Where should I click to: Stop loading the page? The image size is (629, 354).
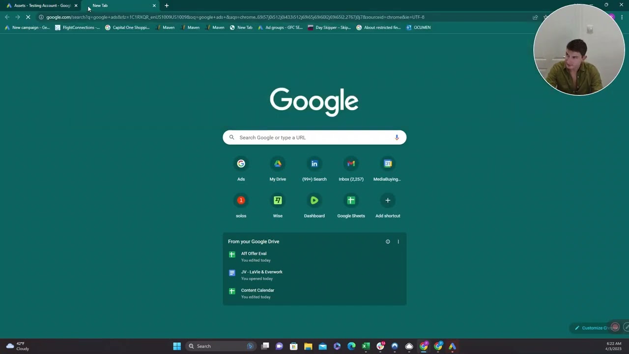(x=28, y=17)
